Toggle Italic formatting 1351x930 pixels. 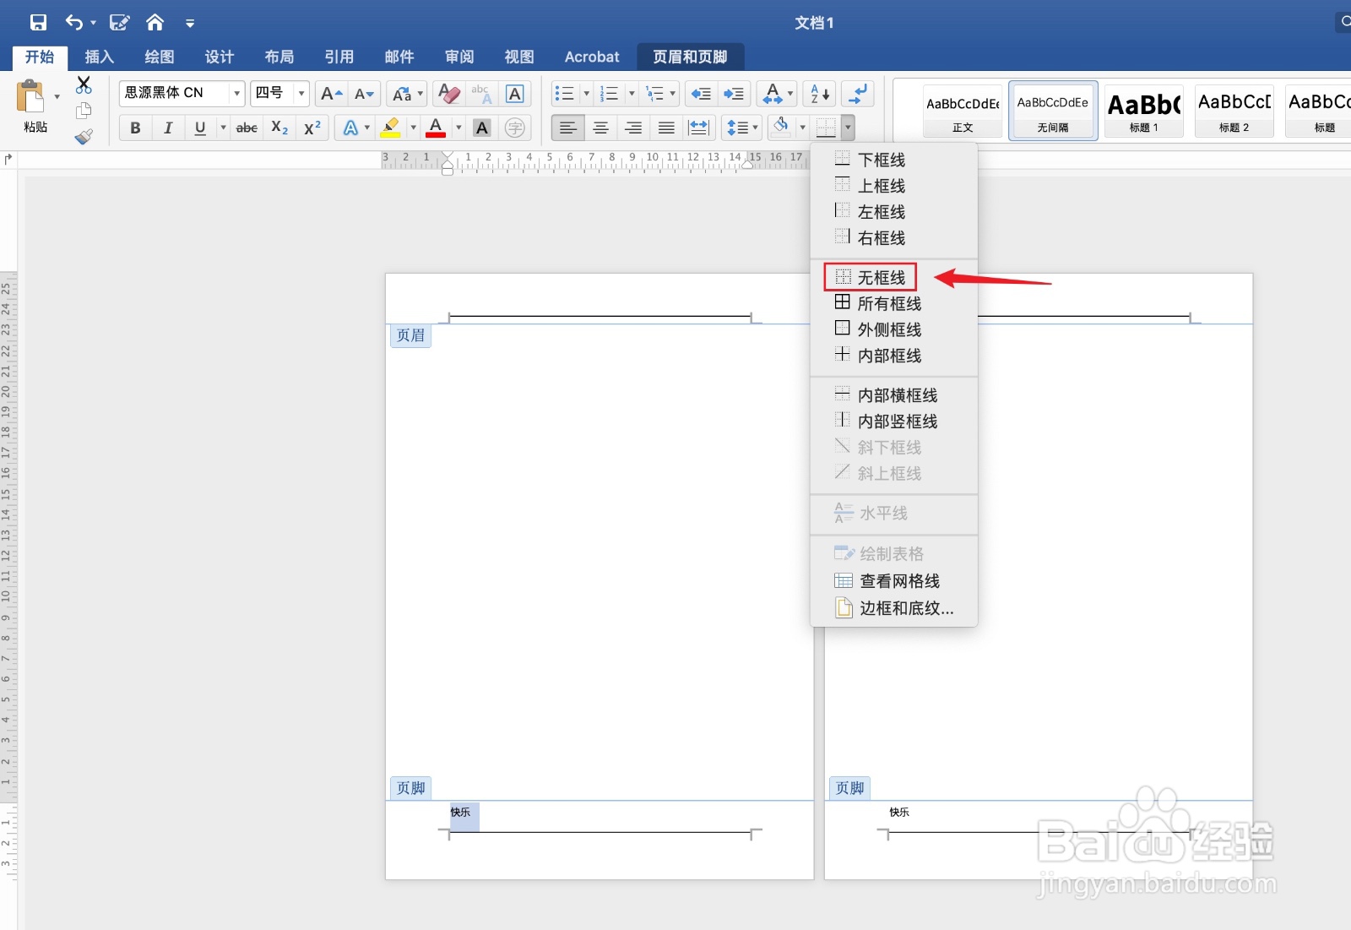pyautogui.click(x=168, y=128)
